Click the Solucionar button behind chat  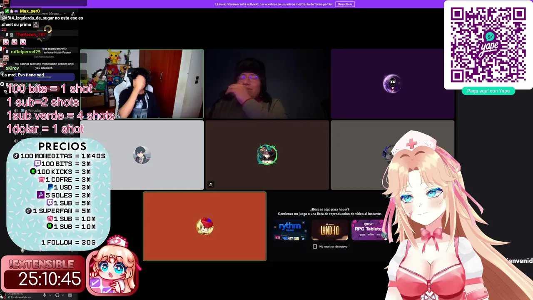pyautogui.click(x=44, y=77)
